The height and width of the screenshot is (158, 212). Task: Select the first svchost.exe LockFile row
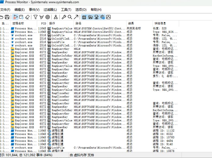point(61,35)
